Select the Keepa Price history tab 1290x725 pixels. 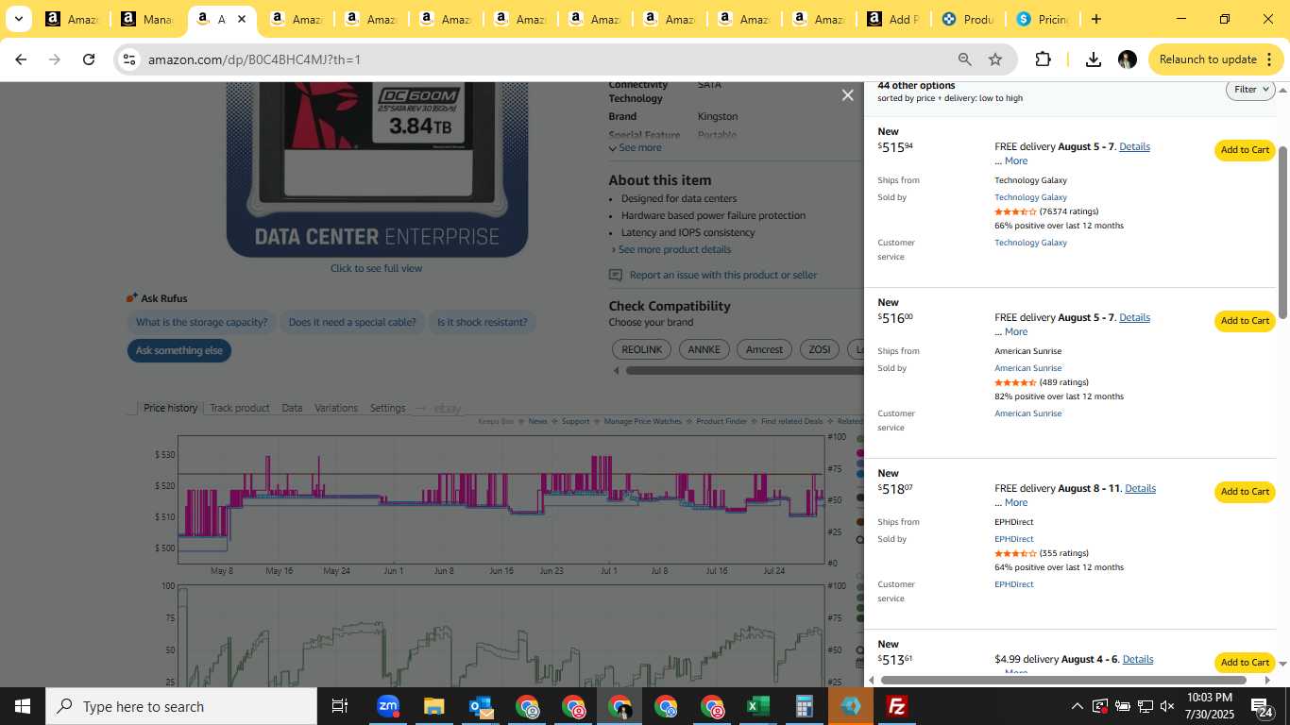(170, 408)
